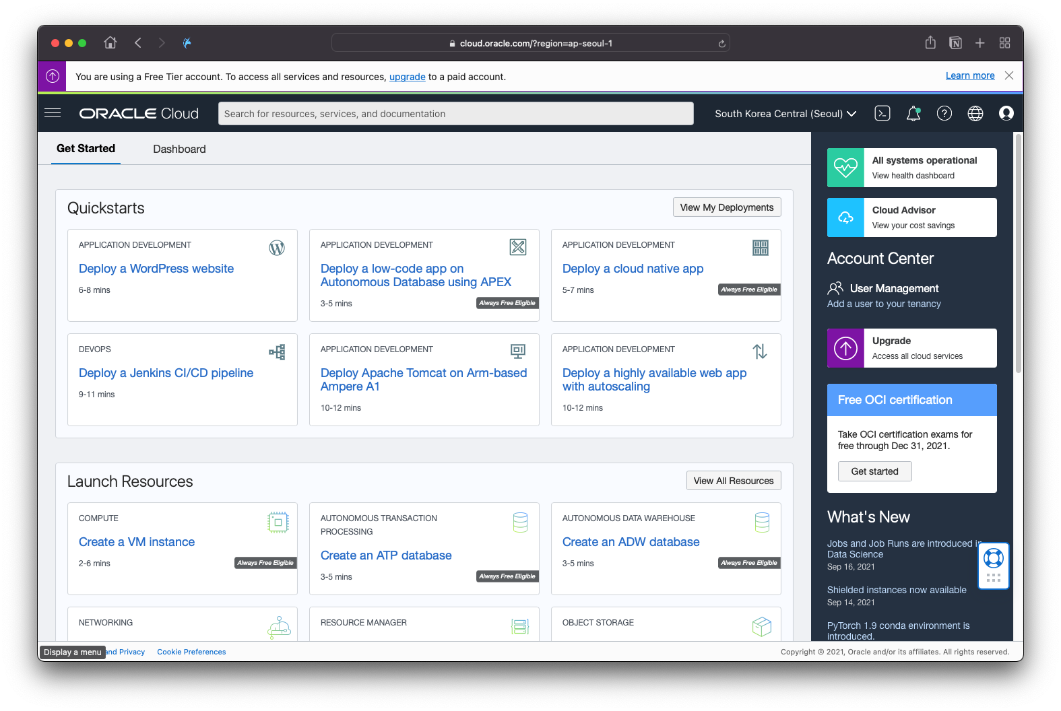Reload the page in Safari address bar

point(721,44)
